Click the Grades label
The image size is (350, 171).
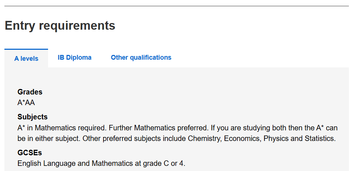(x=30, y=92)
